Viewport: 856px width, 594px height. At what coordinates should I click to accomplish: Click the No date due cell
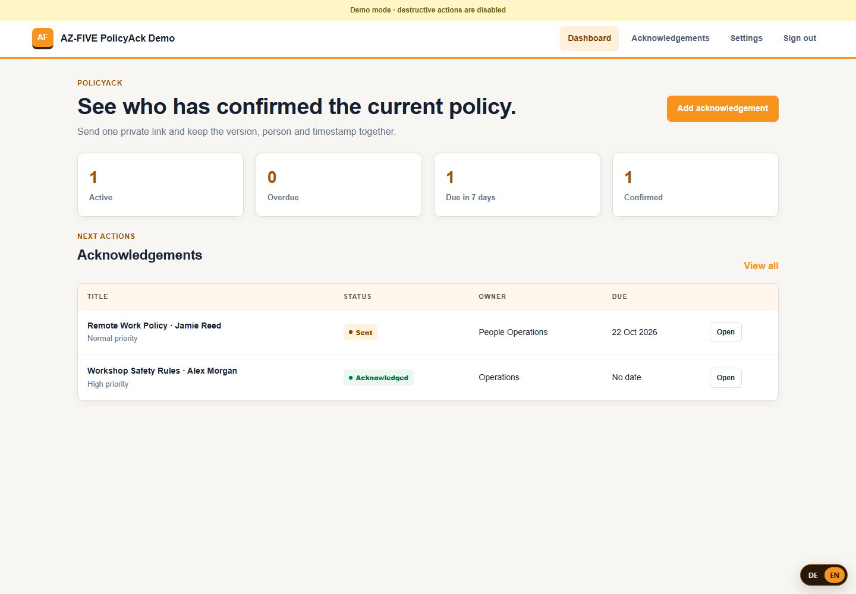point(627,377)
